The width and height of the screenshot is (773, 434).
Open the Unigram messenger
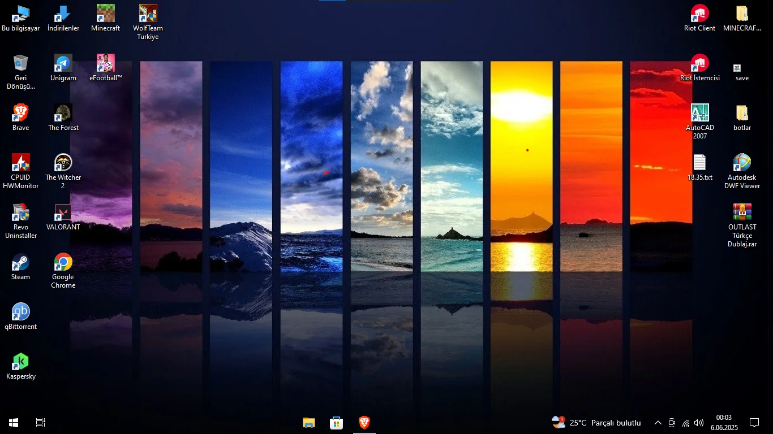click(62, 62)
